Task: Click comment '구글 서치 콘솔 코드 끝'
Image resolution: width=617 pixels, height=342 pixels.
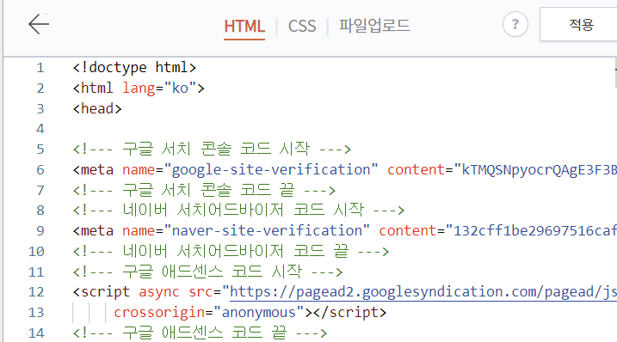Action: tap(204, 190)
